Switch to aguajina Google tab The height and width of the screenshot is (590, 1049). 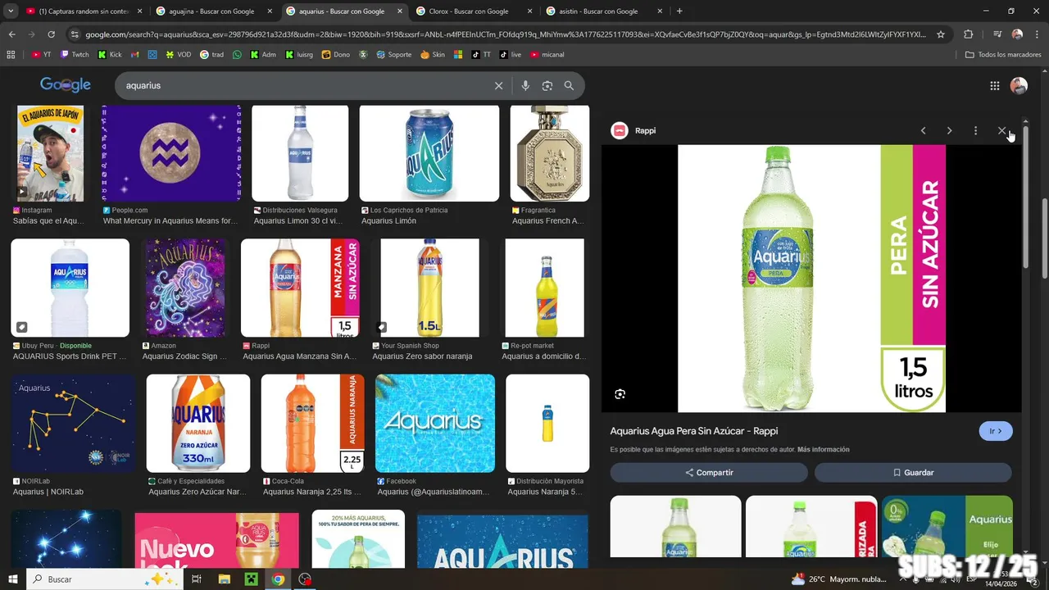point(214,11)
